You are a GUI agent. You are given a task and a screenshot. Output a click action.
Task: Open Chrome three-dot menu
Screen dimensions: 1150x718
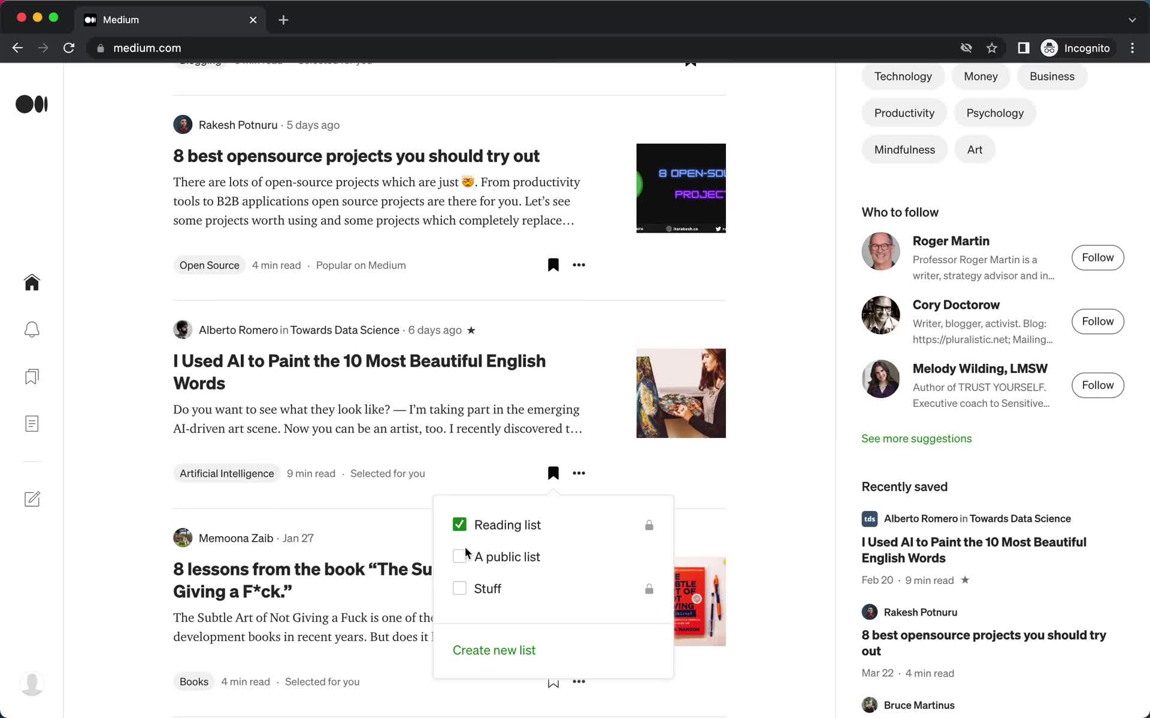(x=1132, y=48)
